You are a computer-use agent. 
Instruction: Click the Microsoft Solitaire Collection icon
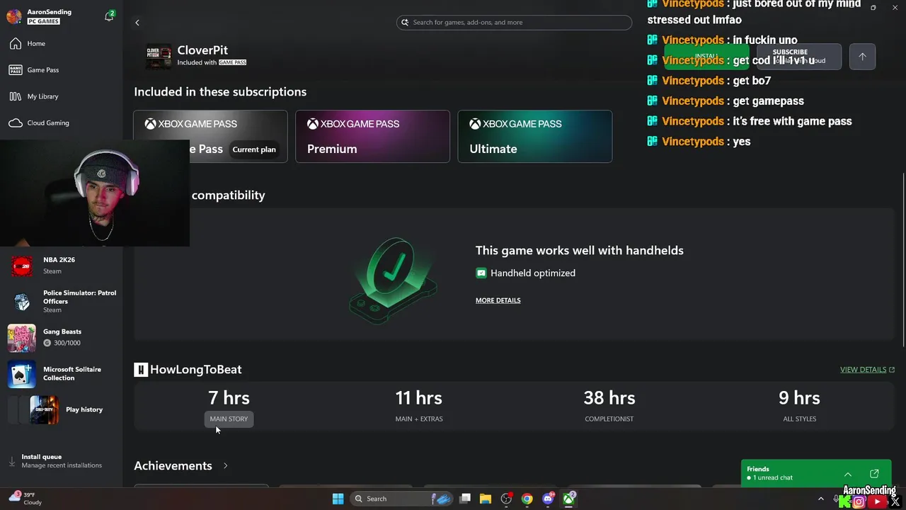(x=21, y=375)
